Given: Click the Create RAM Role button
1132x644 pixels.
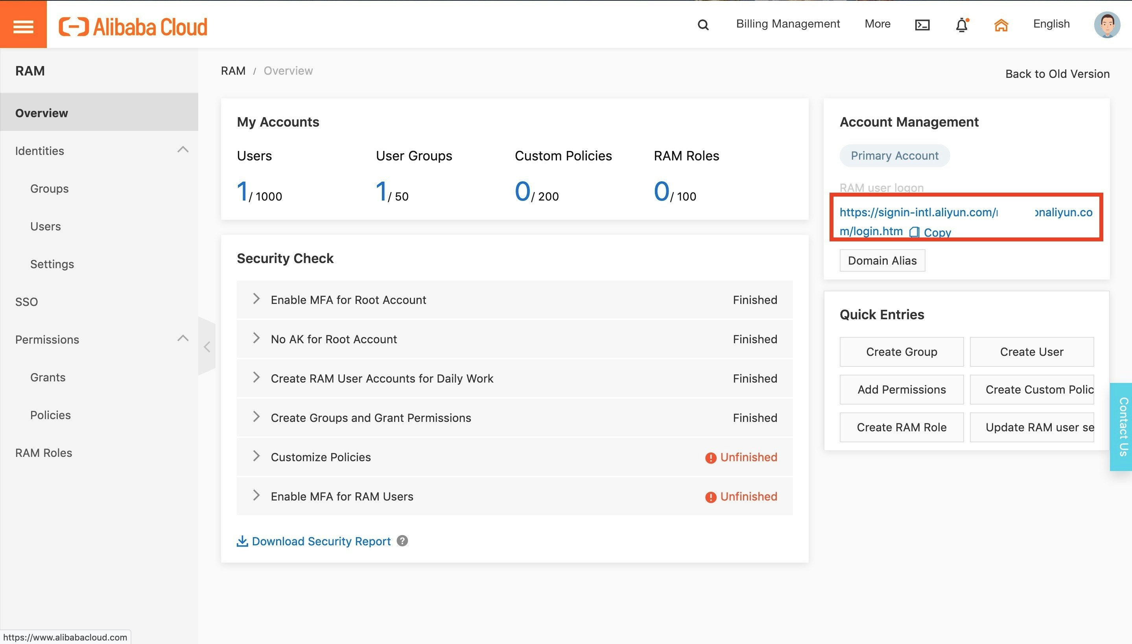Looking at the screenshot, I should pyautogui.click(x=902, y=427).
